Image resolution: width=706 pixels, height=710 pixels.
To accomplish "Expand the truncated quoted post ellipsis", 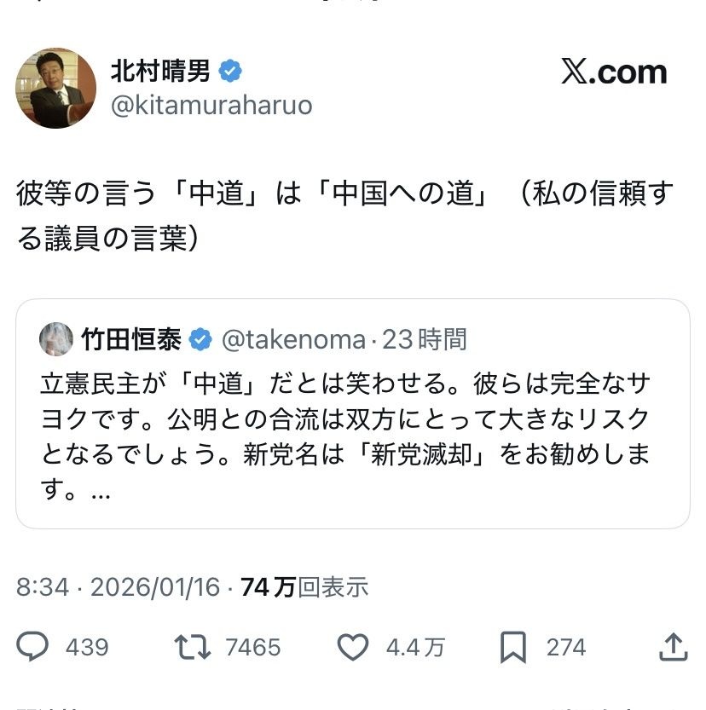I will click(x=101, y=494).
